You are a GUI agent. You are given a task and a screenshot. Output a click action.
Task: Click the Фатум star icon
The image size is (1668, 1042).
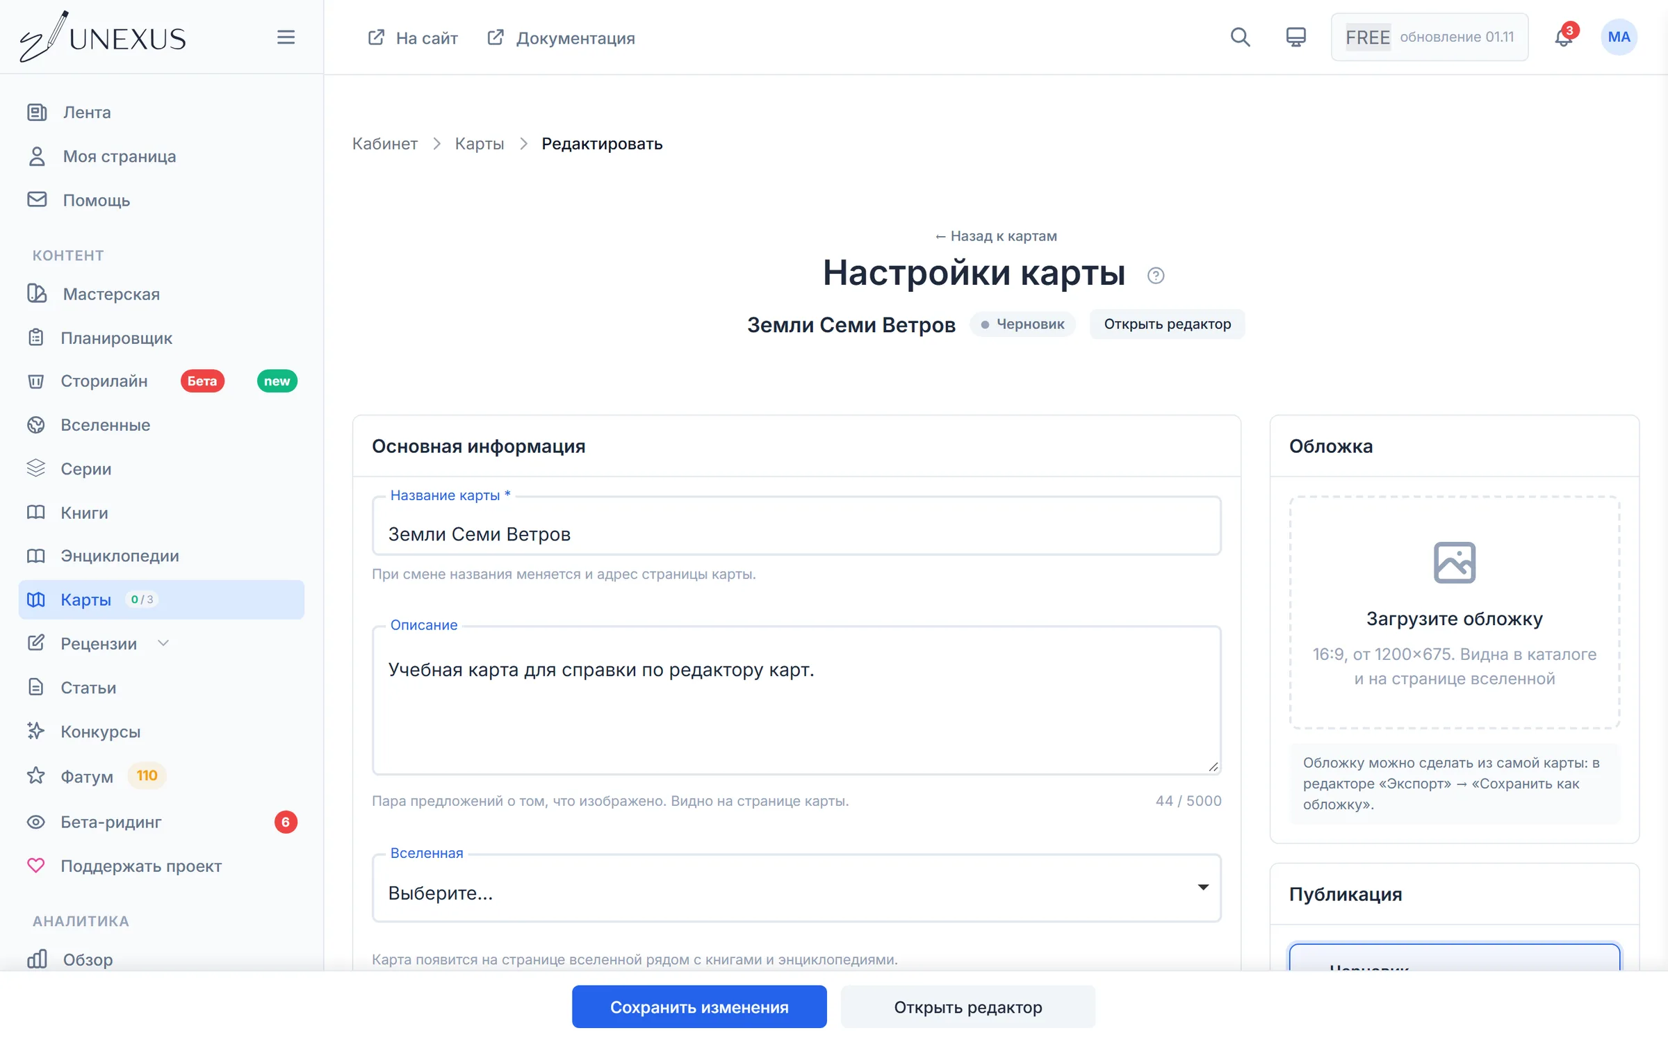pyautogui.click(x=36, y=775)
